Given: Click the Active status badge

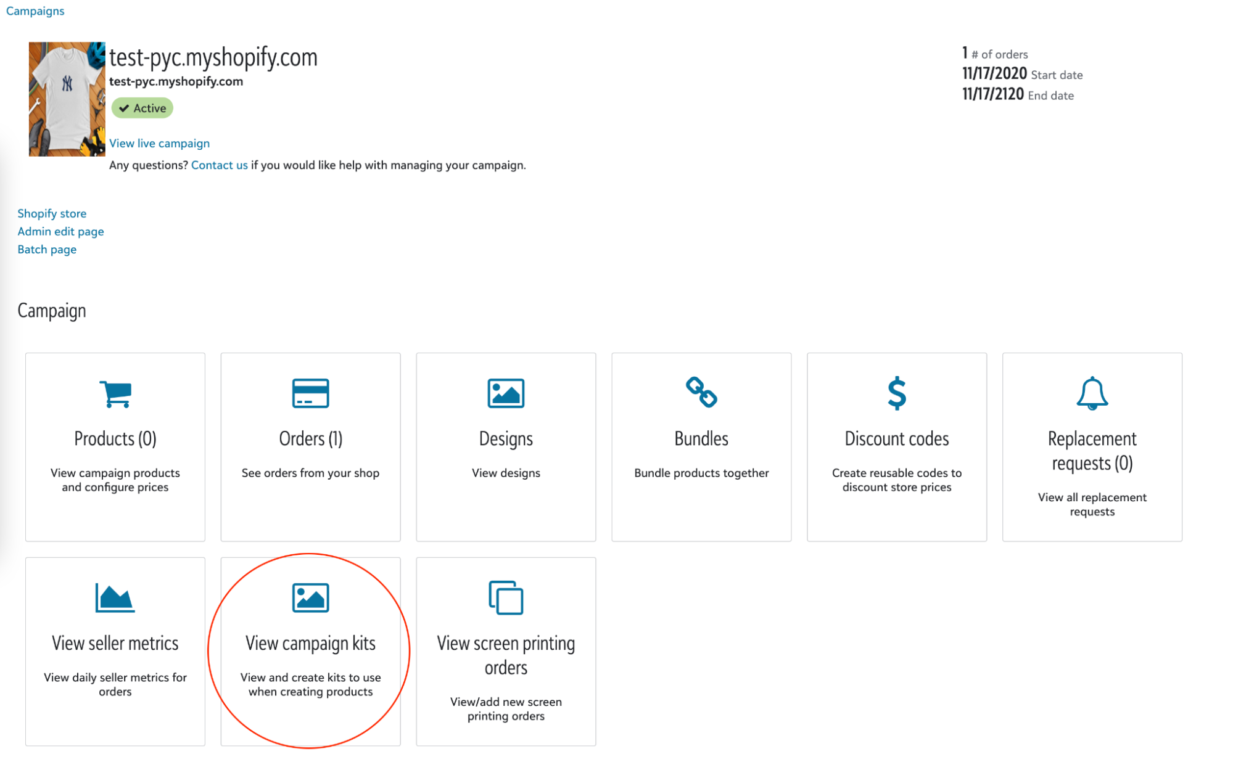Looking at the screenshot, I should [x=142, y=108].
